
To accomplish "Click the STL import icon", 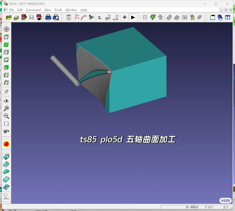I will [24, 17].
